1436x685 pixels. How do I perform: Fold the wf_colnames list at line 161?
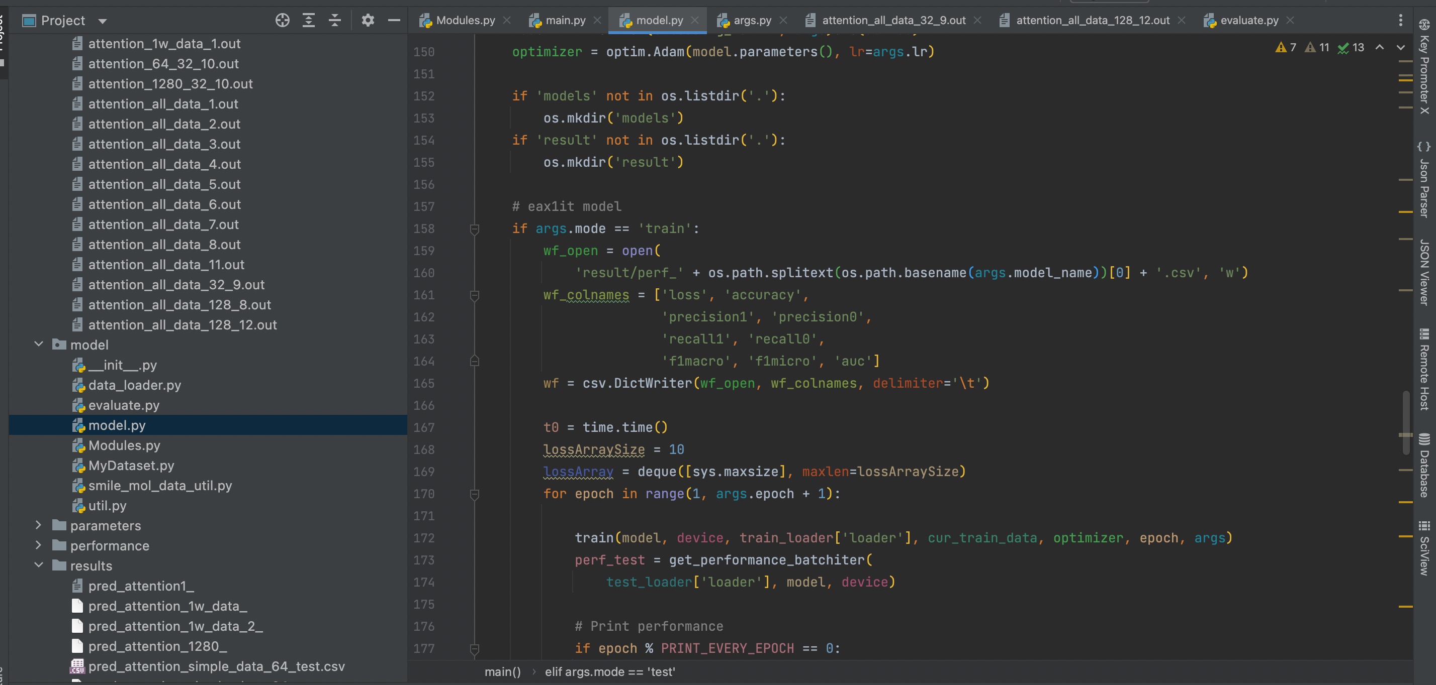tap(475, 295)
